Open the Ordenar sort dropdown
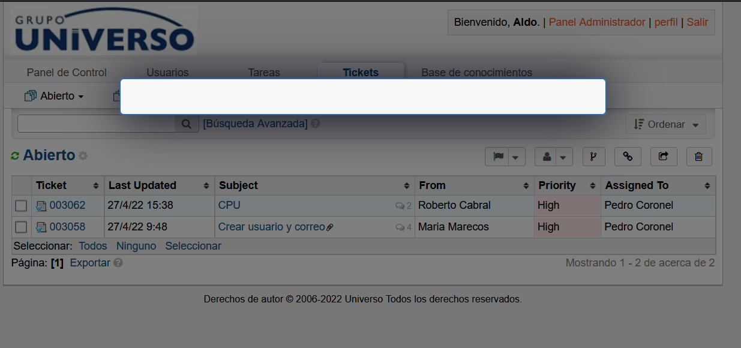Image resolution: width=741 pixels, height=348 pixels. tap(665, 125)
